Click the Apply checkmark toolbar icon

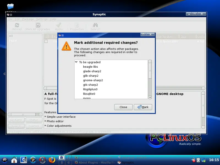[59, 25]
